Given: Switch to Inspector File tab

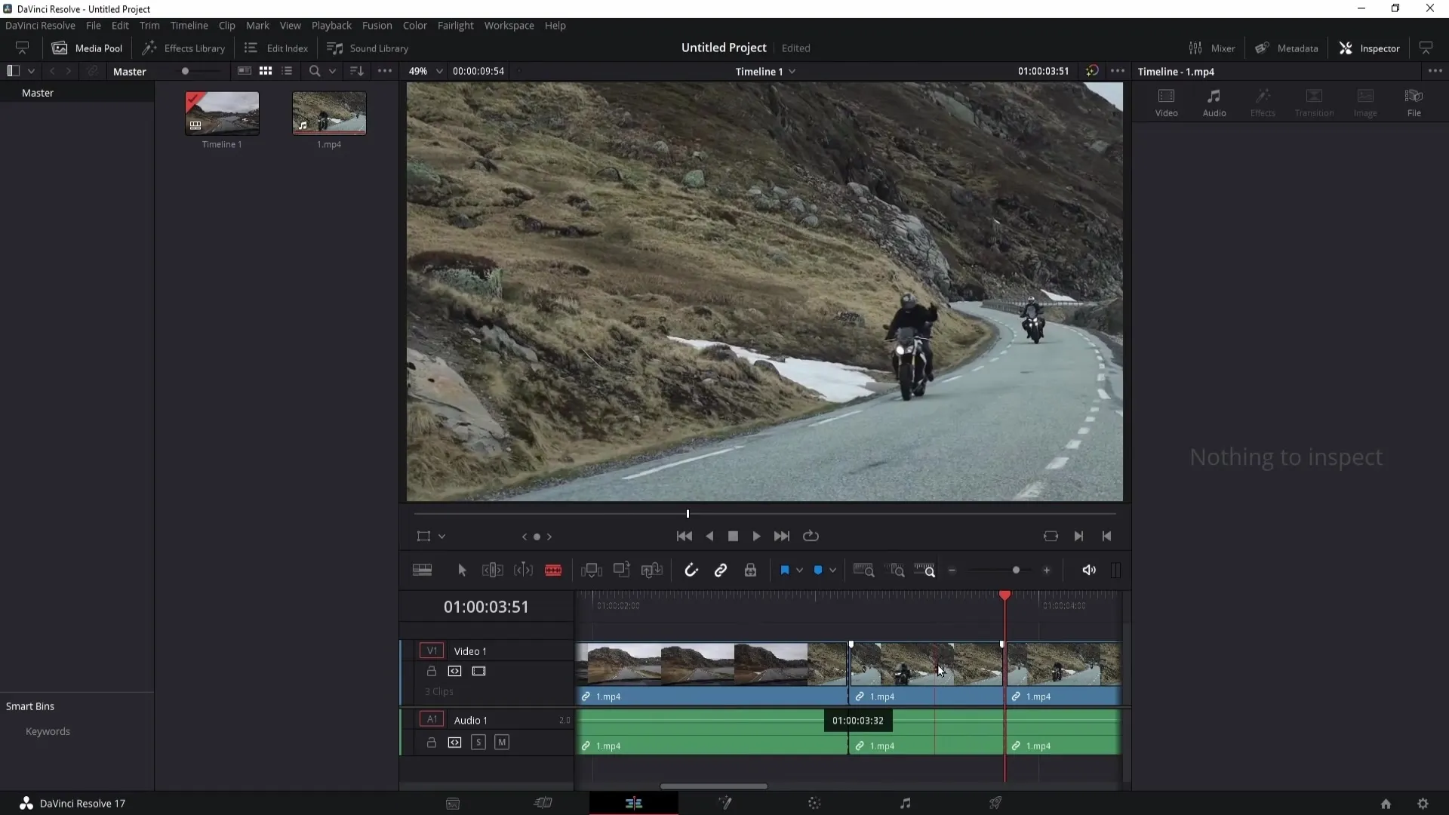Looking at the screenshot, I should click(x=1414, y=103).
